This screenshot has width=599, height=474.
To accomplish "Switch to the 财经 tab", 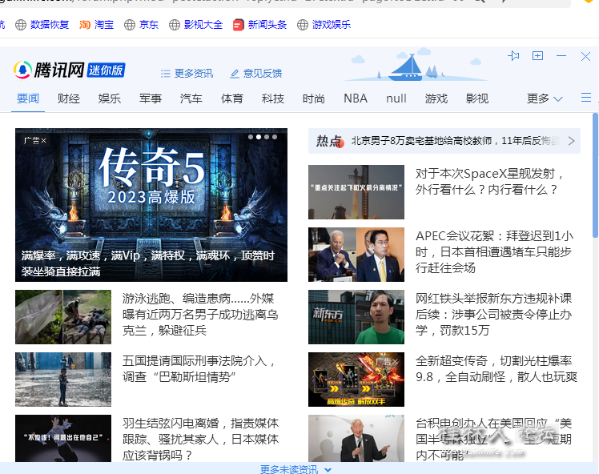I will point(69,98).
